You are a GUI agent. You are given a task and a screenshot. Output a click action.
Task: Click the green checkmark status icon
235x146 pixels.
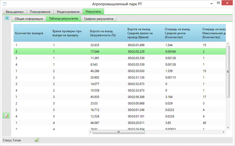point(37,140)
